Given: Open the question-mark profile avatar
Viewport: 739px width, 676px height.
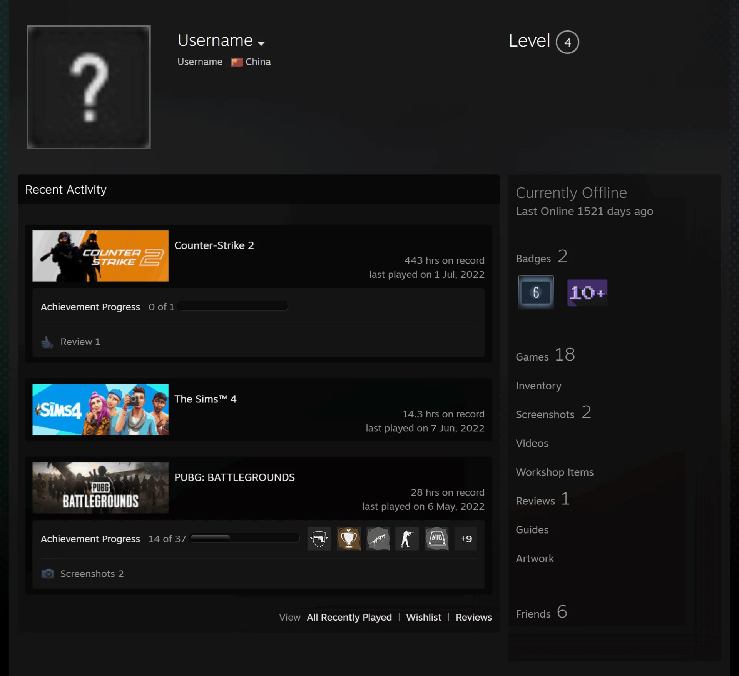Looking at the screenshot, I should point(89,87).
